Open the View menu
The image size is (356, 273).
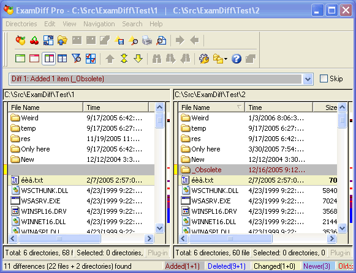pyautogui.click(x=69, y=24)
